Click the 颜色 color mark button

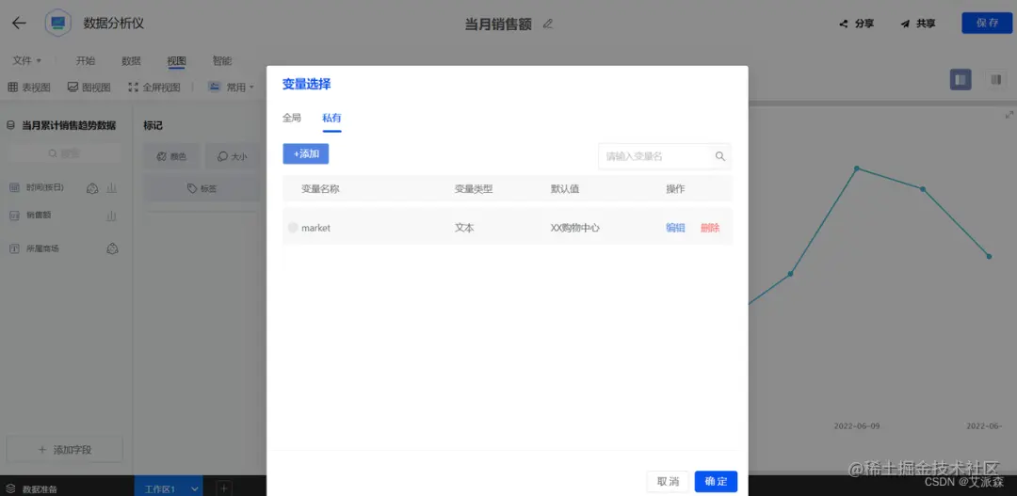point(171,156)
